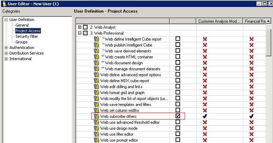Select the Distribution Services tree item
Screen dimensions: 273x143
point(26,53)
